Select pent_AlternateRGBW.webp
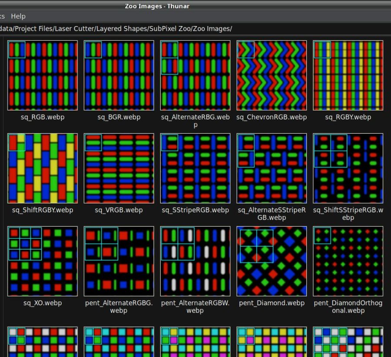 coord(195,261)
